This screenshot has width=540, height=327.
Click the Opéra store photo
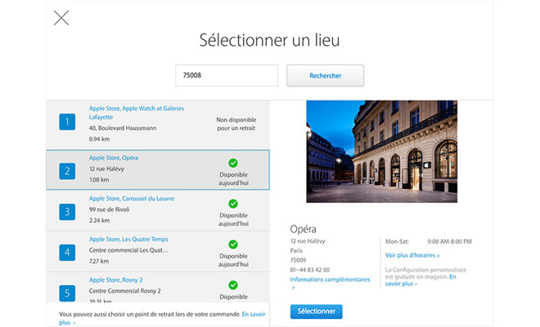[381, 151]
